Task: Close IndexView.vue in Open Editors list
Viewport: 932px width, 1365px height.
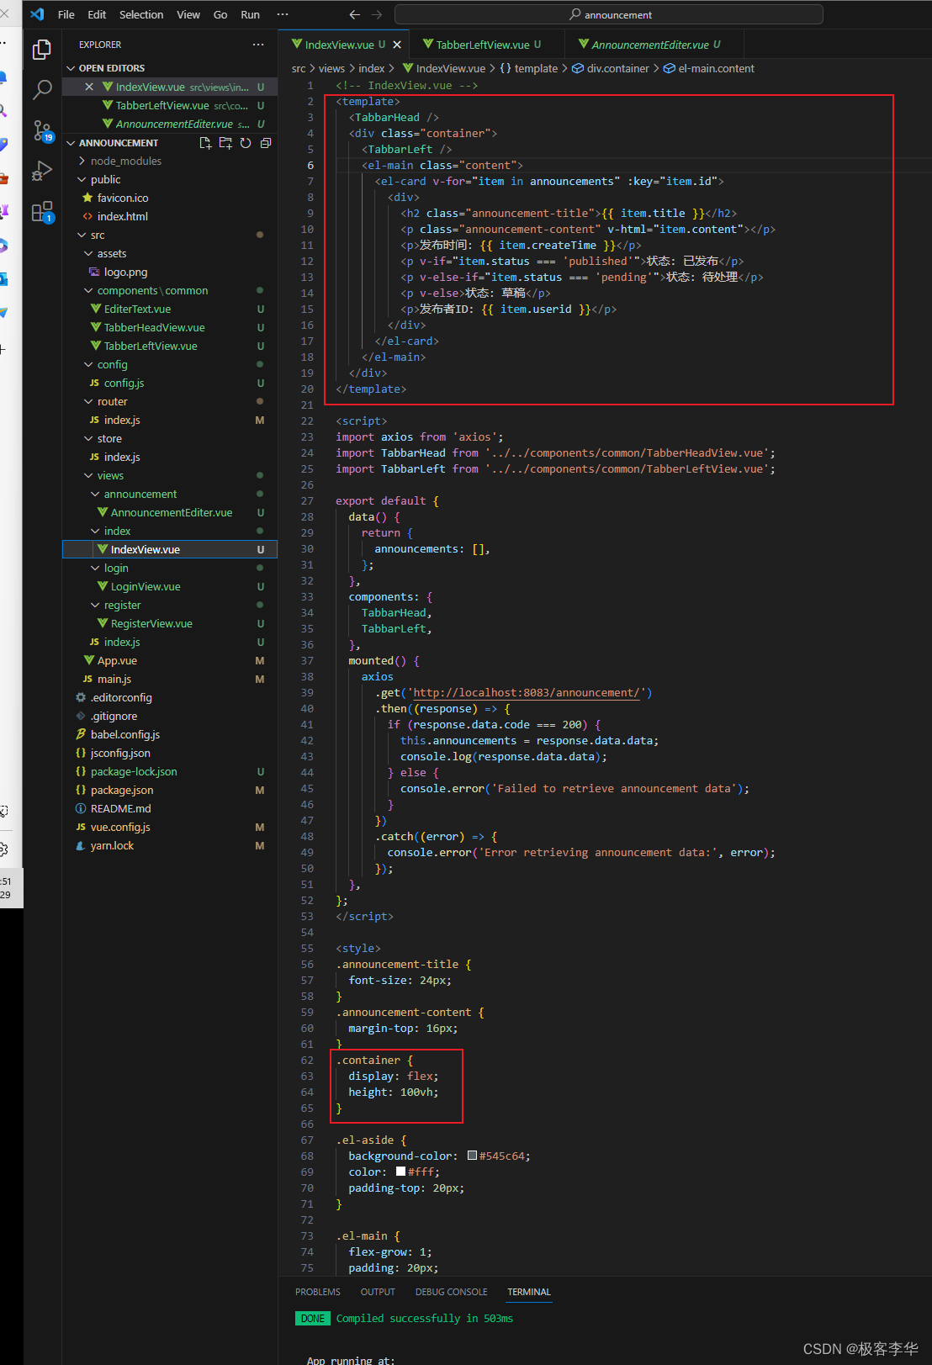Action: (89, 87)
